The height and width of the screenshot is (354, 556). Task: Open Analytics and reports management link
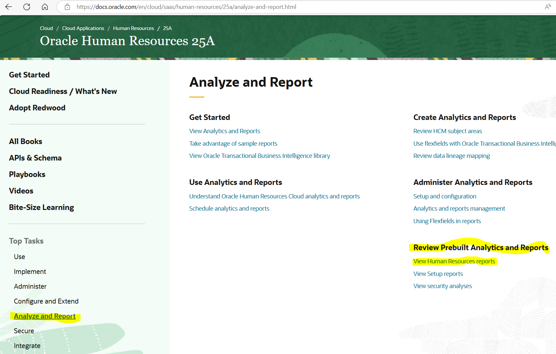pyautogui.click(x=459, y=209)
